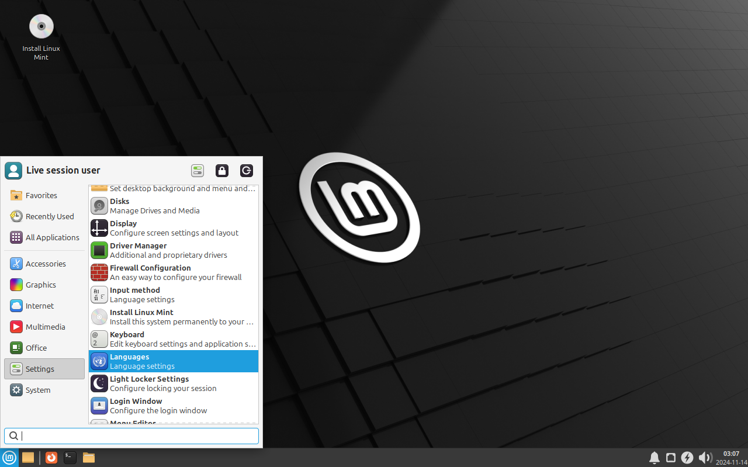Select the Accessories category
The image size is (748, 467).
point(44,264)
